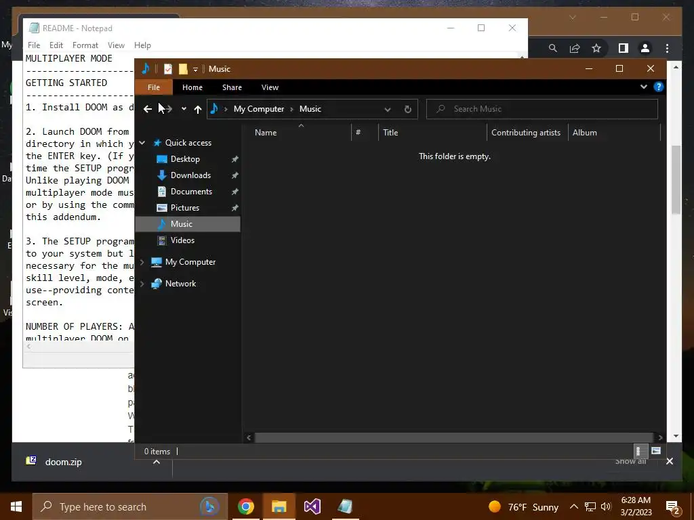Screen dimensions: 694x520
Task: Open the Notepad File menu
Action: coord(34,45)
